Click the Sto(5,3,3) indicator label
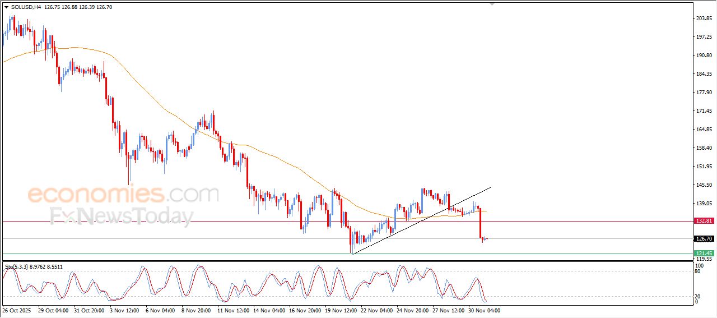The image size is (717, 318). click(x=18, y=267)
